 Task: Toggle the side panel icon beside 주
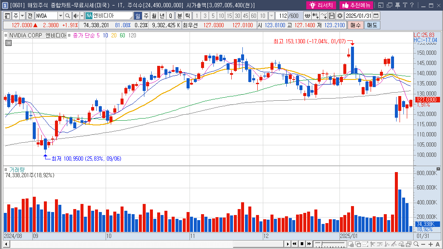pos(7,16)
